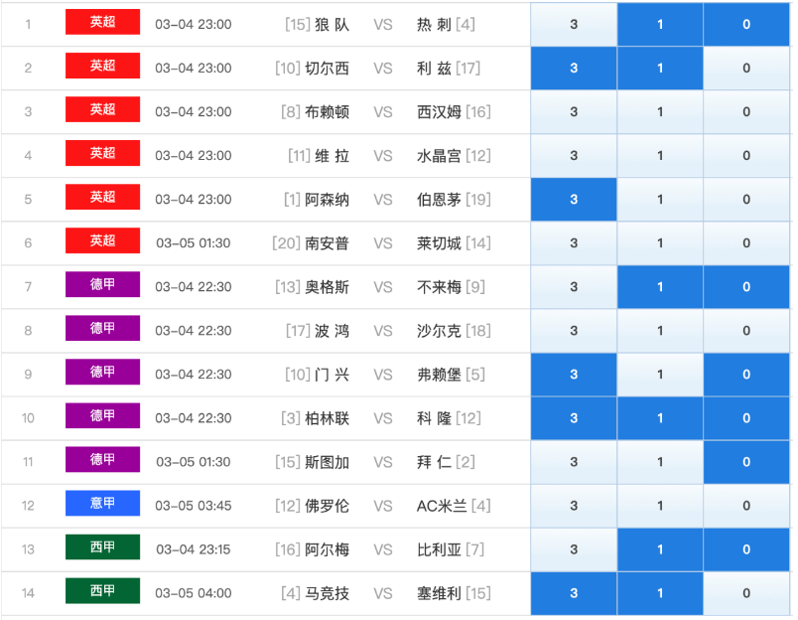Click the 德甲 badge for 斯图加 vs 拜仁
Image resolution: width=798 pixels, height=620 pixels.
coord(103,460)
